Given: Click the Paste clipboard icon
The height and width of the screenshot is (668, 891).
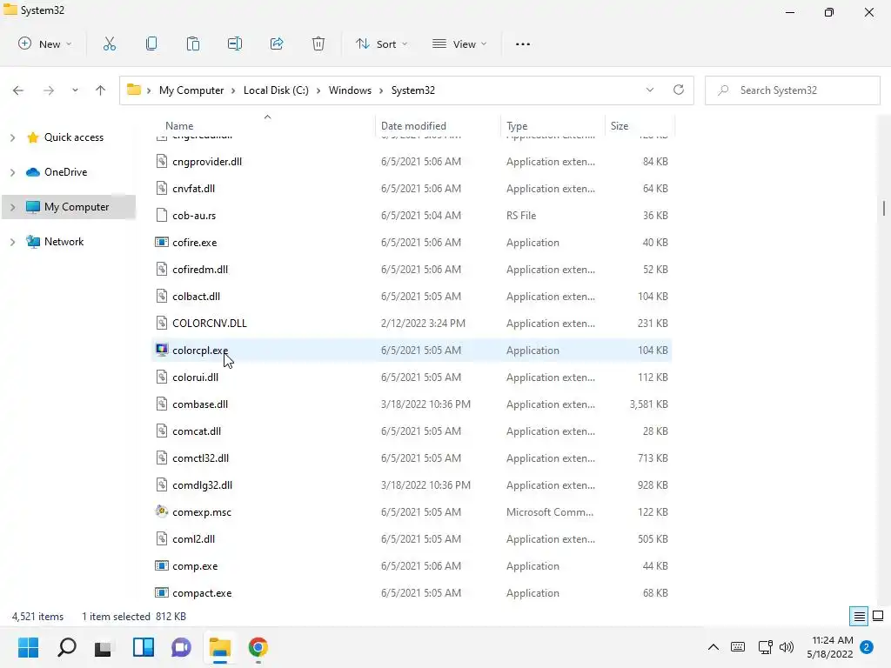Looking at the screenshot, I should [193, 43].
